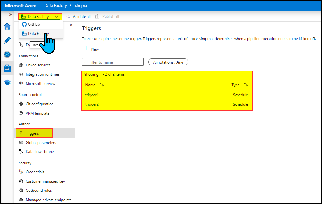Screen dimensions: 322x204
Task: Click the Linked services icon
Action: click(x=21, y=65)
